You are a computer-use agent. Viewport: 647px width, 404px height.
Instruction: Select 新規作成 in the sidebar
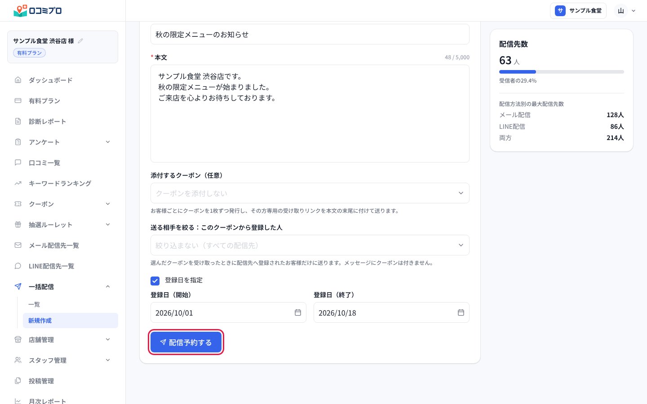71,321
